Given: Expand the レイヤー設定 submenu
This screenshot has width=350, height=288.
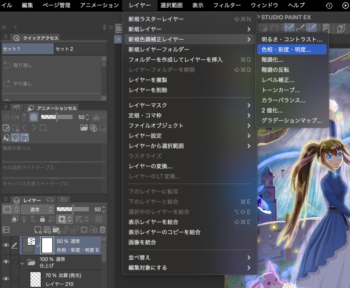Looking at the screenshot, I should (x=189, y=136).
